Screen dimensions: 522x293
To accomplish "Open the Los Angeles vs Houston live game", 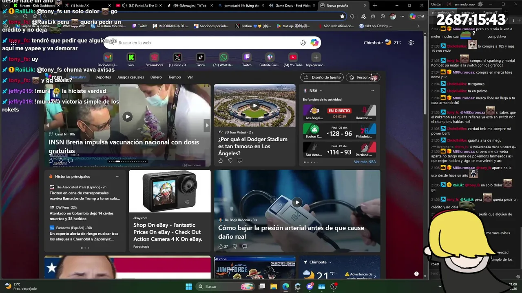I will click(339, 113).
